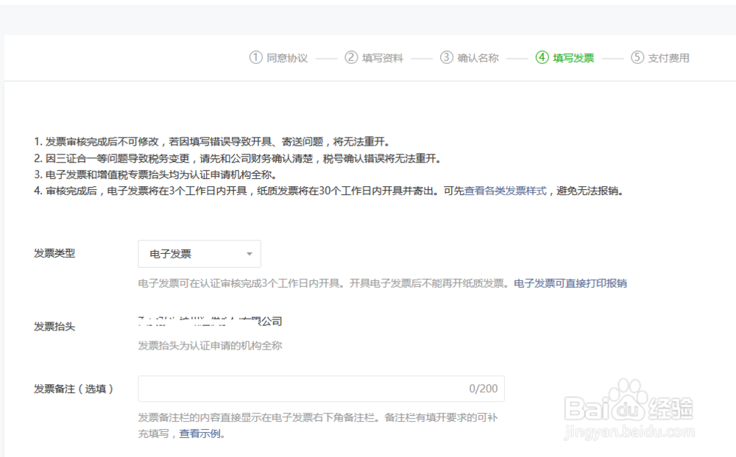
Task: Open 电子发票可直接打印报销 link
Action: tap(570, 283)
